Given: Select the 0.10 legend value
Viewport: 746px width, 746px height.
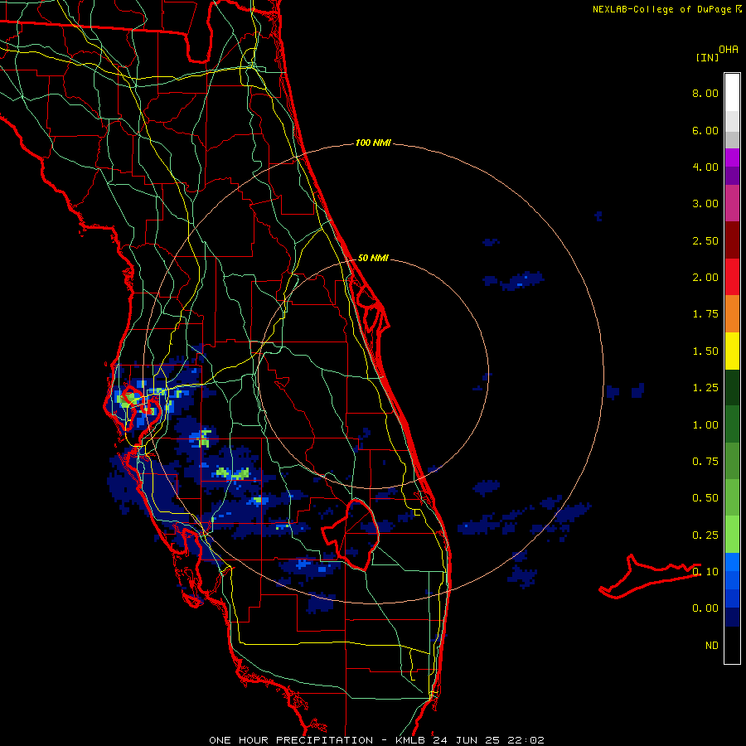Looking at the screenshot, I should pyautogui.click(x=705, y=572).
